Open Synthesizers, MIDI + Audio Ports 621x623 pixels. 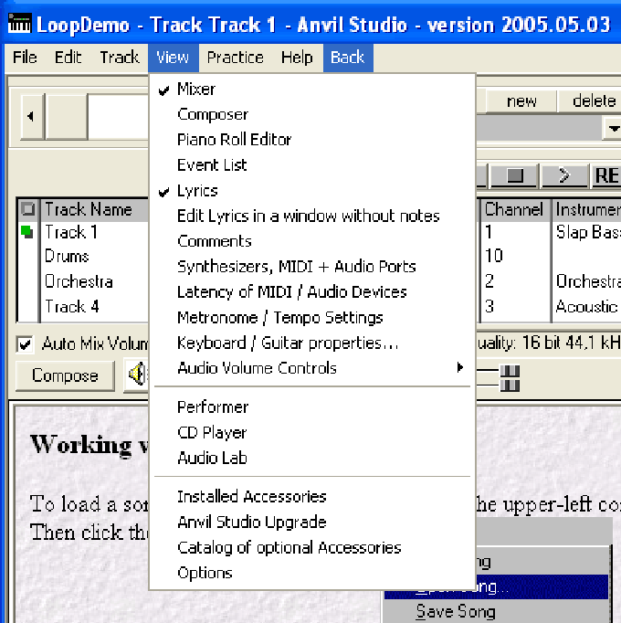click(312, 267)
